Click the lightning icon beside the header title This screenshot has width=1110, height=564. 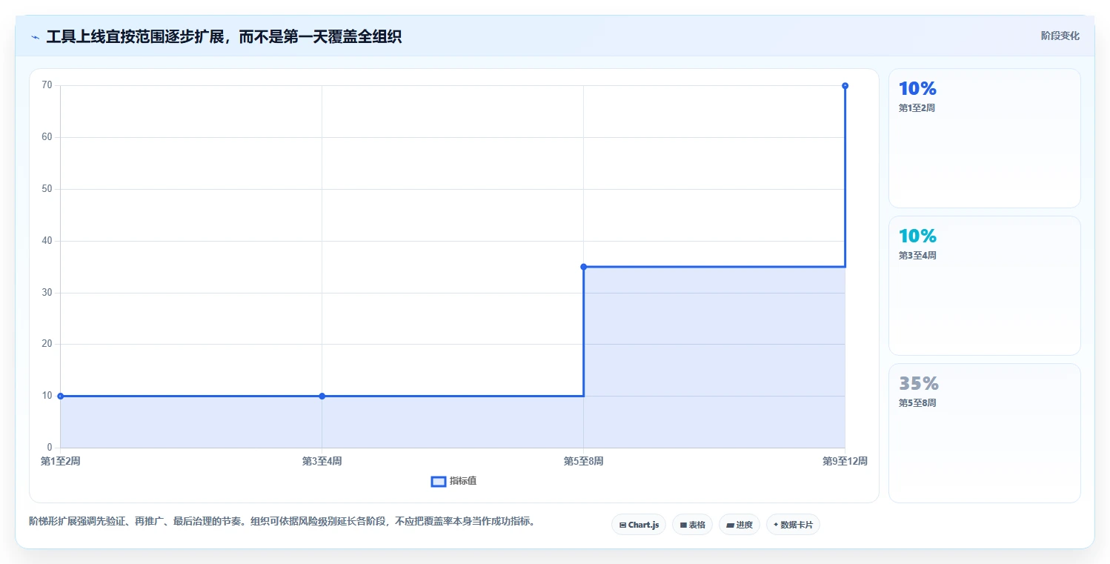(x=35, y=37)
